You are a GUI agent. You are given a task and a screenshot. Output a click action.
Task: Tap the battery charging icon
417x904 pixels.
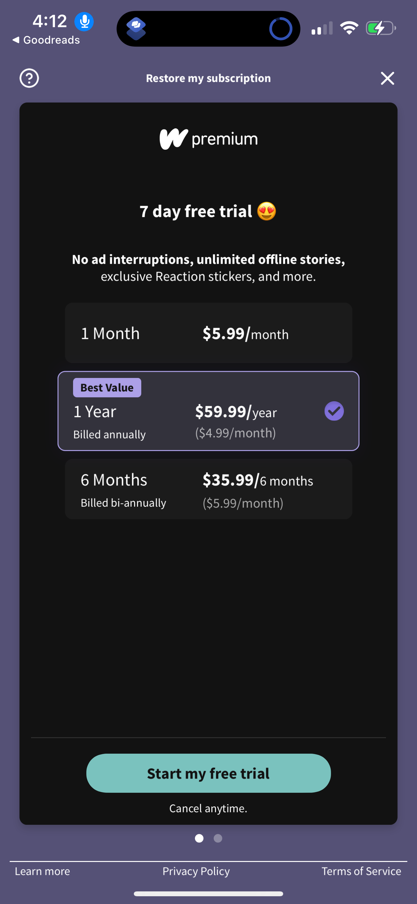point(380,28)
